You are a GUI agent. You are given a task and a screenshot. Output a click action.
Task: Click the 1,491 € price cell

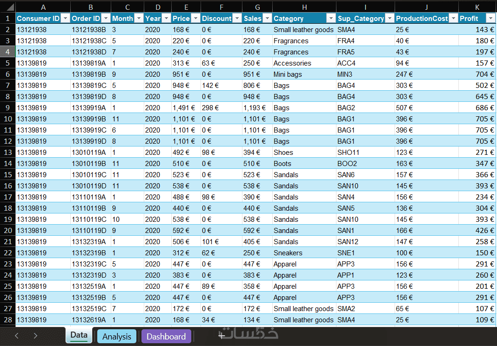[186, 108]
